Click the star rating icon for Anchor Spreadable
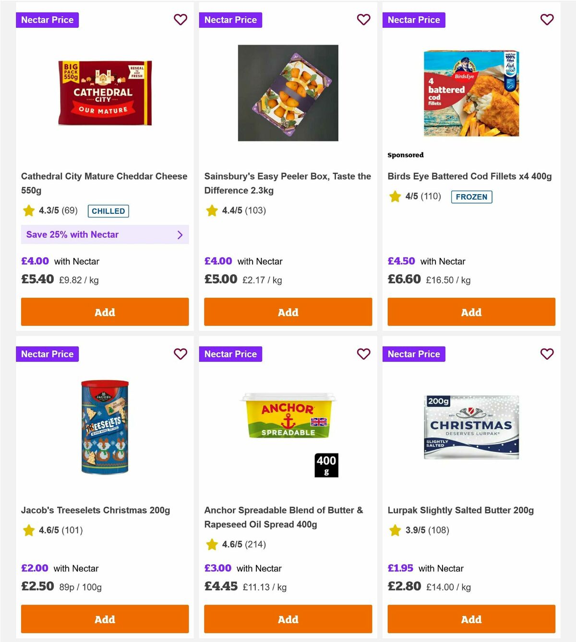 click(212, 545)
